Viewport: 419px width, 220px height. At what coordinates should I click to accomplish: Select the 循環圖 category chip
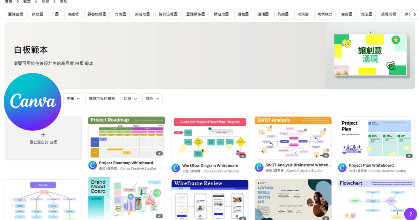(263, 15)
